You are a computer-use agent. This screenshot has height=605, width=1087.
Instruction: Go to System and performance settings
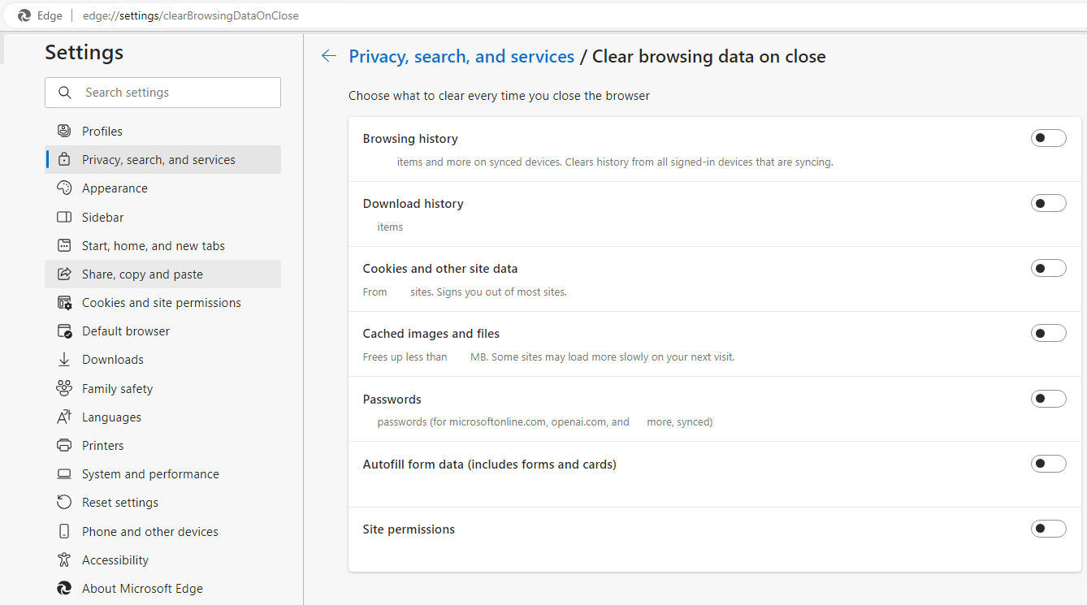[150, 474]
